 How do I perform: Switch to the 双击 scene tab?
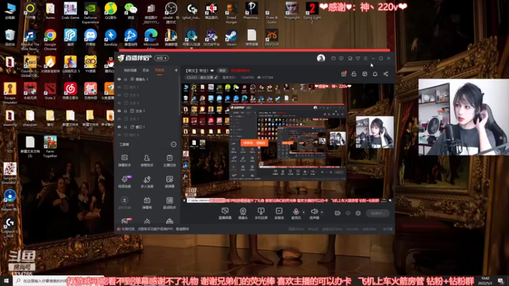[x=146, y=71]
